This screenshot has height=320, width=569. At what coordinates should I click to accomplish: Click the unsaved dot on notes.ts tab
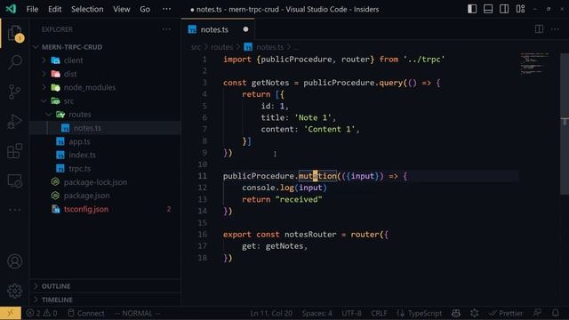tap(245, 29)
